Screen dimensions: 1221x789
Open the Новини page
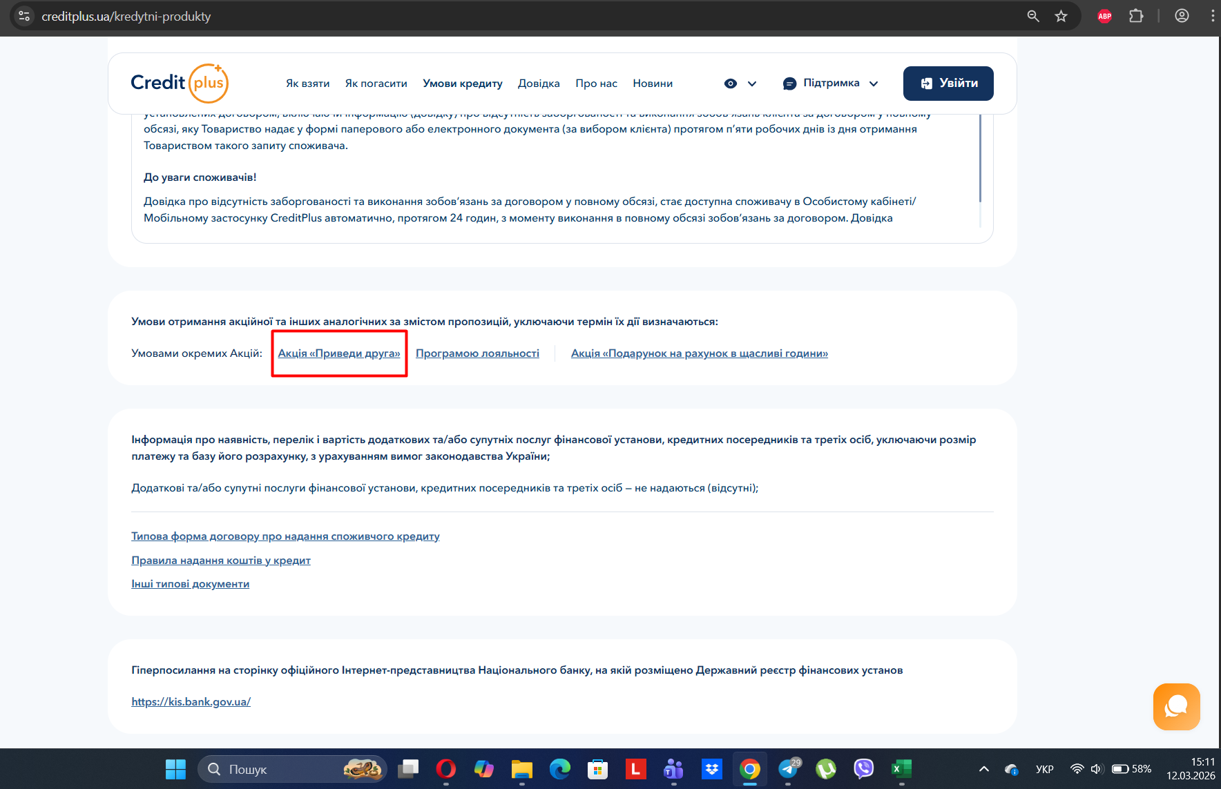pos(653,84)
